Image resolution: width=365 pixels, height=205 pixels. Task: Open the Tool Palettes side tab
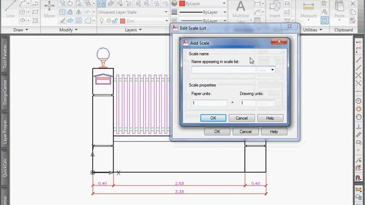[x=5, y=55]
